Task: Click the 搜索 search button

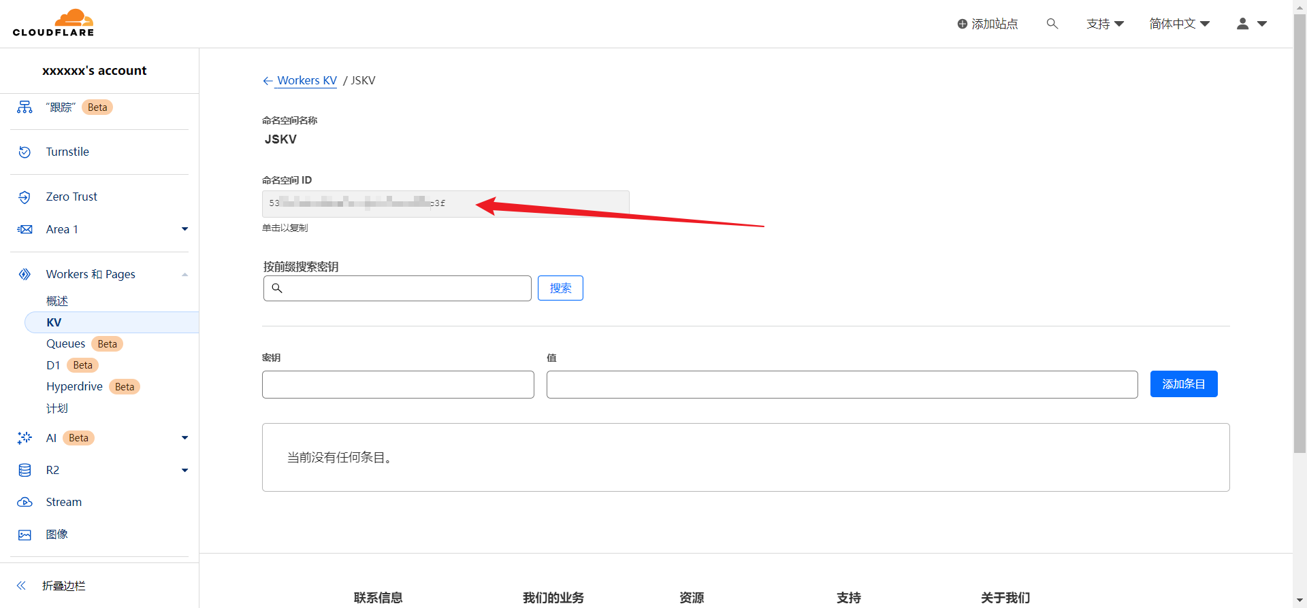Action: [560, 288]
